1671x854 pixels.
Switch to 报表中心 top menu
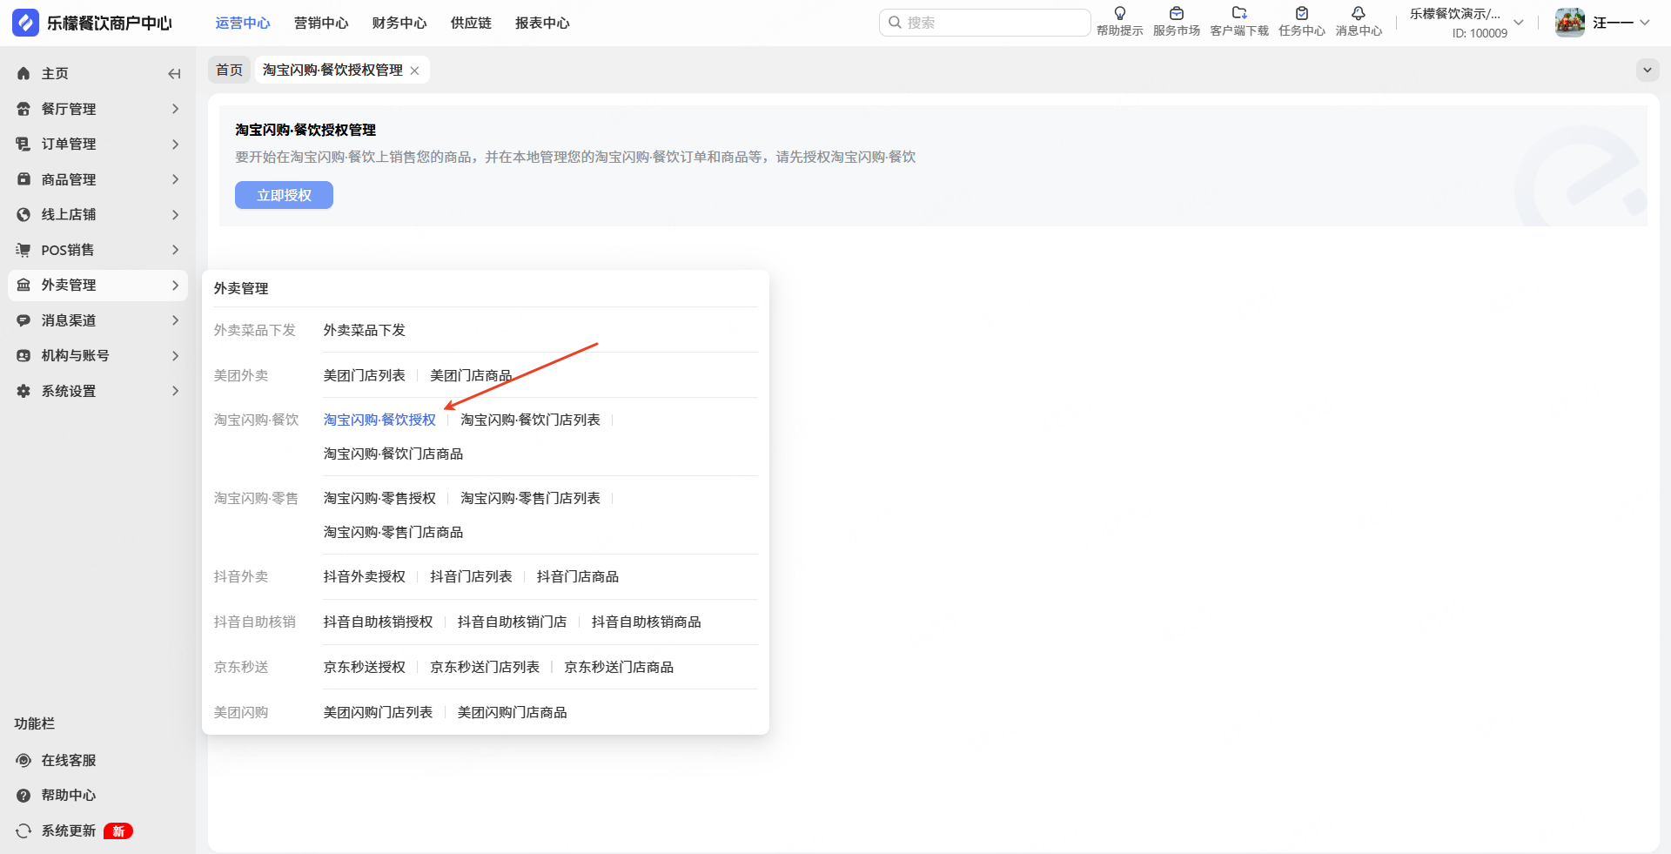coord(542,23)
